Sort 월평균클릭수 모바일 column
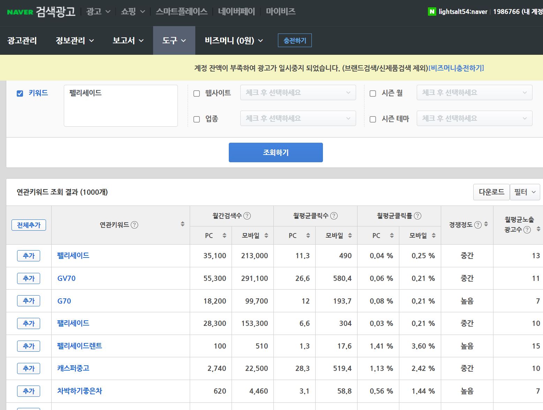 (350, 236)
